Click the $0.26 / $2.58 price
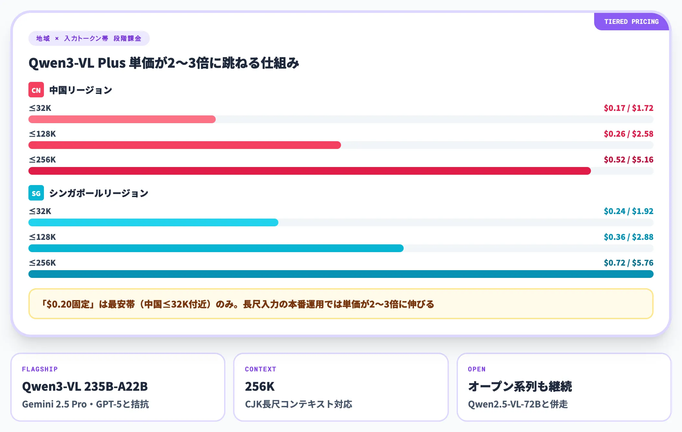This screenshot has height=432, width=682. (628, 134)
